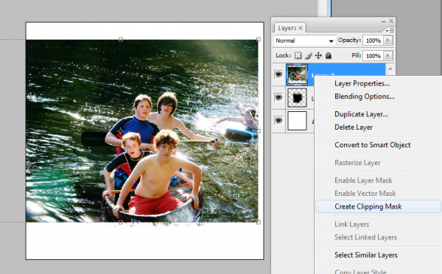Click the bottom-right transform handle
Image resolution: width=442 pixels, height=274 pixels.
(x=259, y=222)
